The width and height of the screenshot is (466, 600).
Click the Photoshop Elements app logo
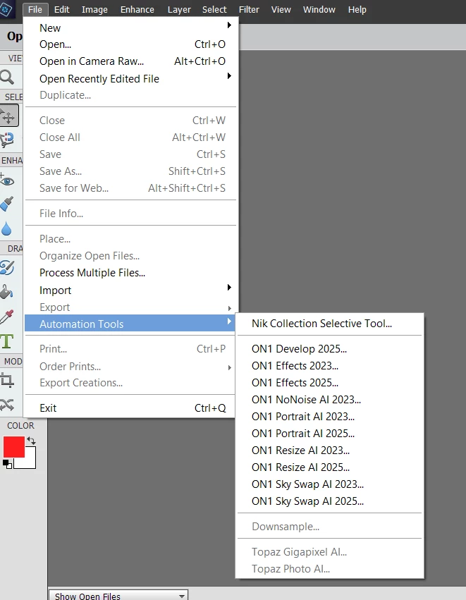pyautogui.click(x=6, y=9)
